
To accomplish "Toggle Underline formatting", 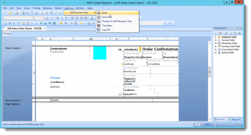I will (66, 18).
